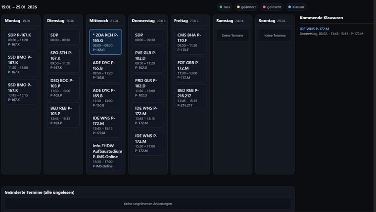Viewport: 376px width, 212px height.
Task: Click the 'Keine ungelesenen Änderungen' box
Action: [148, 204]
